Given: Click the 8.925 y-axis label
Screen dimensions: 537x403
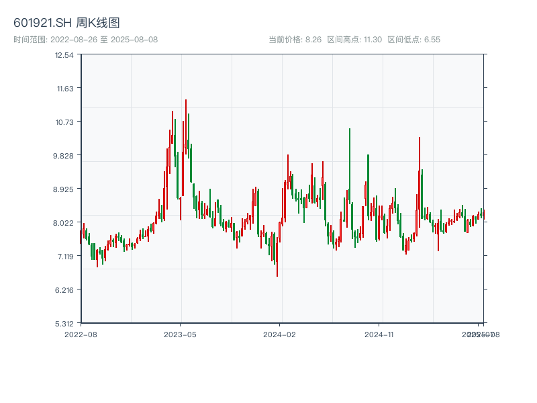Looking at the screenshot, I should pos(64,189).
